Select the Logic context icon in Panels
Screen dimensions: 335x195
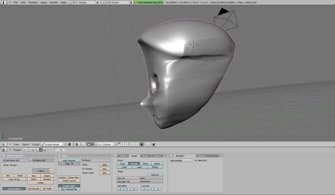[x=25, y=150]
